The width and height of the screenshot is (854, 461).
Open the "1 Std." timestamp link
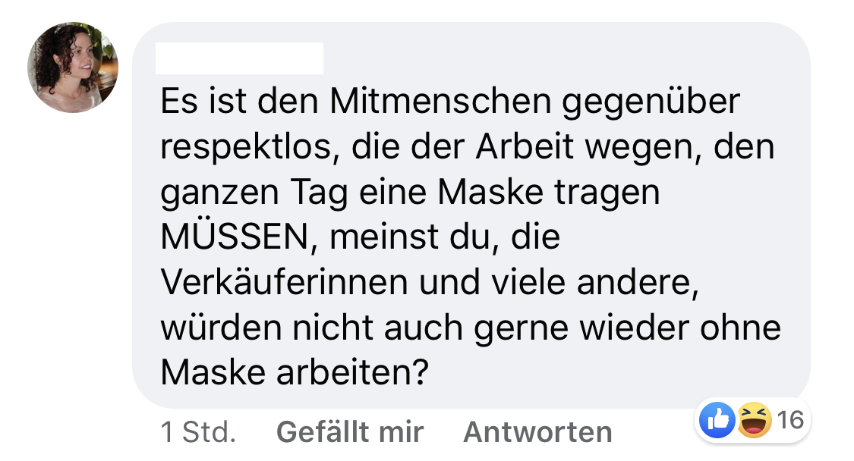(198, 432)
